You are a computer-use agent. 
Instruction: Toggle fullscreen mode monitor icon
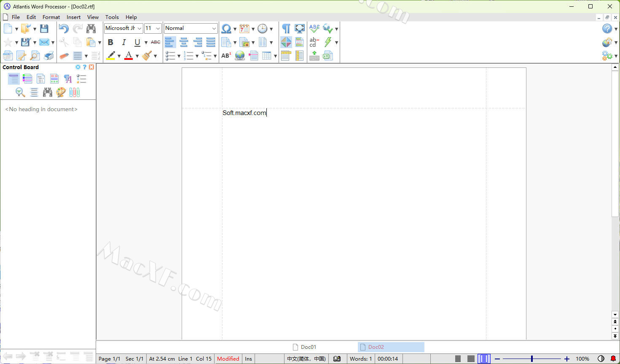(300, 29)
